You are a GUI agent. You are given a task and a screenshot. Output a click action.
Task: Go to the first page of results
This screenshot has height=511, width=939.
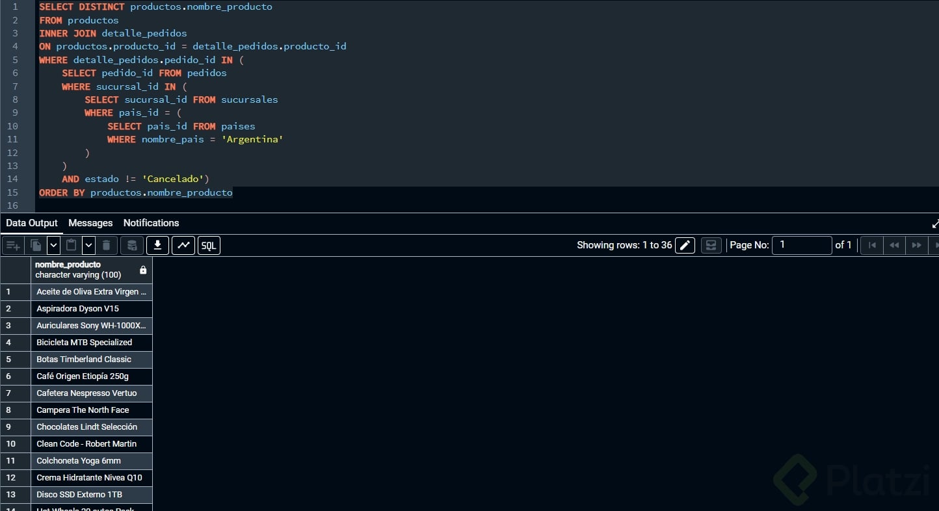pos(872,245)
